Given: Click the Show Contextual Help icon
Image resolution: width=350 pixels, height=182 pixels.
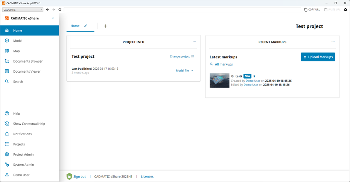Looking at the screenshot, I should [x=7, y=124].
